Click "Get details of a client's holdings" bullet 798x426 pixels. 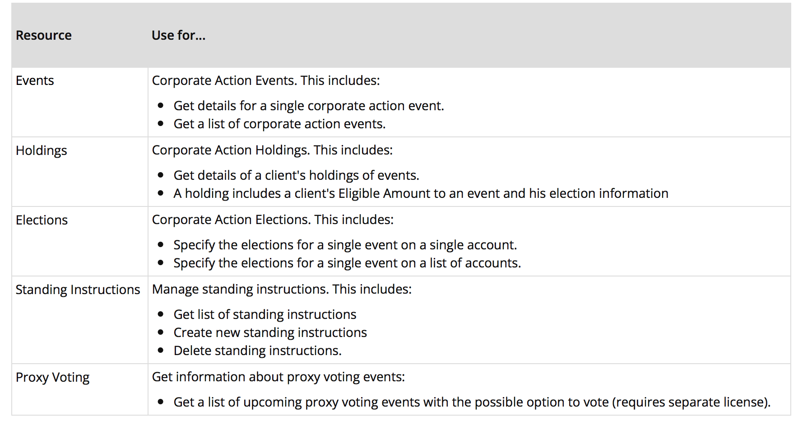(x=296, y=175)
